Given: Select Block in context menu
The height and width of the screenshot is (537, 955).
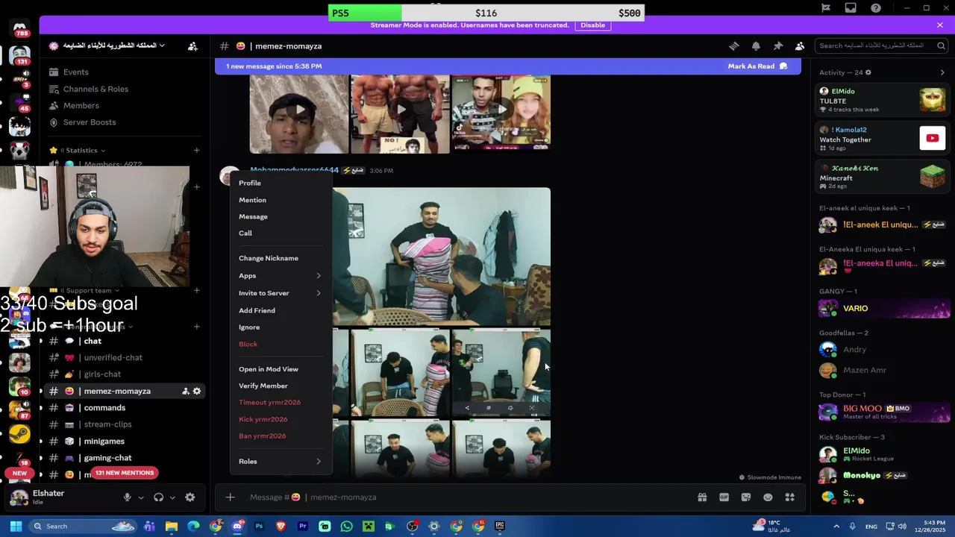Looking at the screenshot, I should coord(281,344).
